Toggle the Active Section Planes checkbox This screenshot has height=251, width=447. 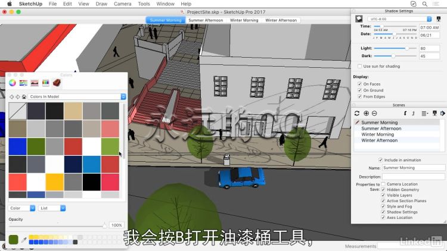pos(383,201)
